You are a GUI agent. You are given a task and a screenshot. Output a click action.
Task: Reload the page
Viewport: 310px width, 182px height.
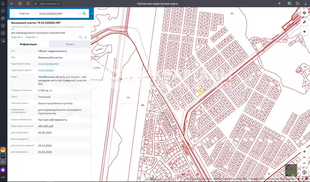(x=28, y=4)
